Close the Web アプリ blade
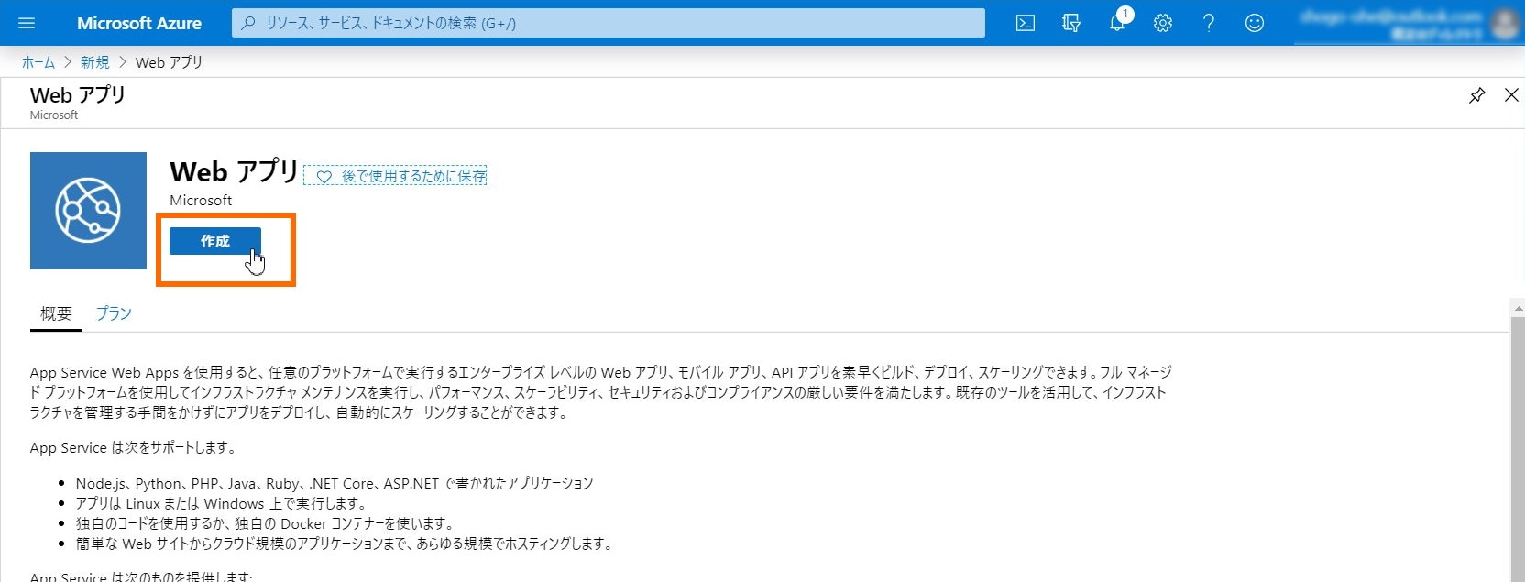Viewport: 1525px width, 582px height. (x=1511, y=95)
